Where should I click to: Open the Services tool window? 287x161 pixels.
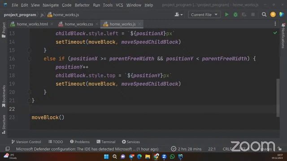(131, 142)
